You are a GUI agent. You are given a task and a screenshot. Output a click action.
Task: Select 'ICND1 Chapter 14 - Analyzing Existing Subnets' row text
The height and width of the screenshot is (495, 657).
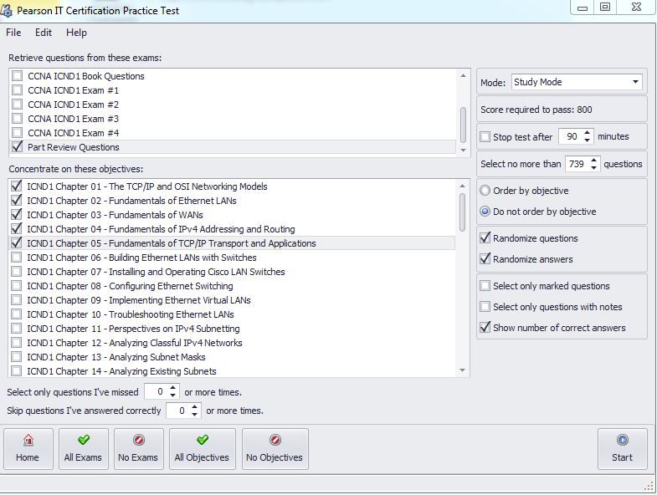tap(121, 371)
